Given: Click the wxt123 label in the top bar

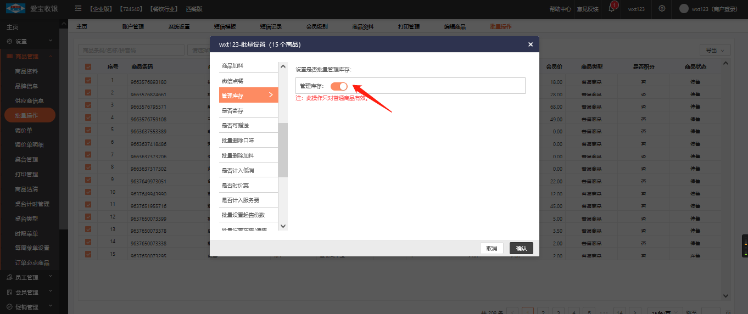Looking at the screenshot, I should [x=637, y=9].
